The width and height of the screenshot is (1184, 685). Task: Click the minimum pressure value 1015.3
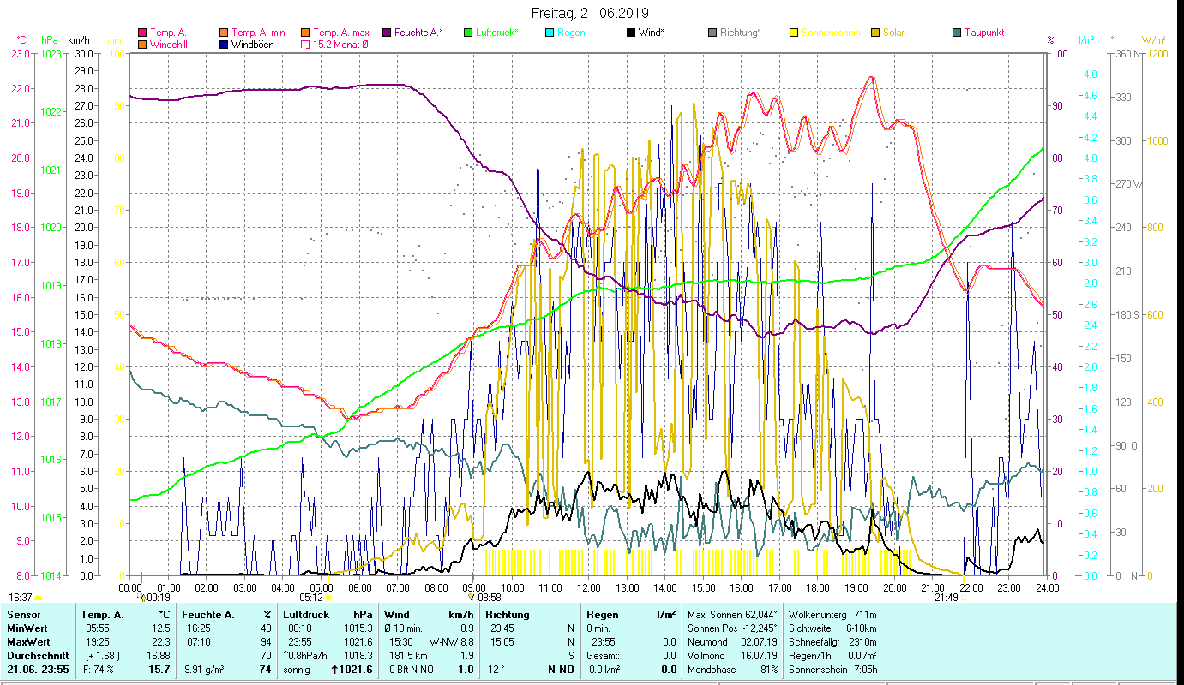pyautogui.click(x=358, y=628)
